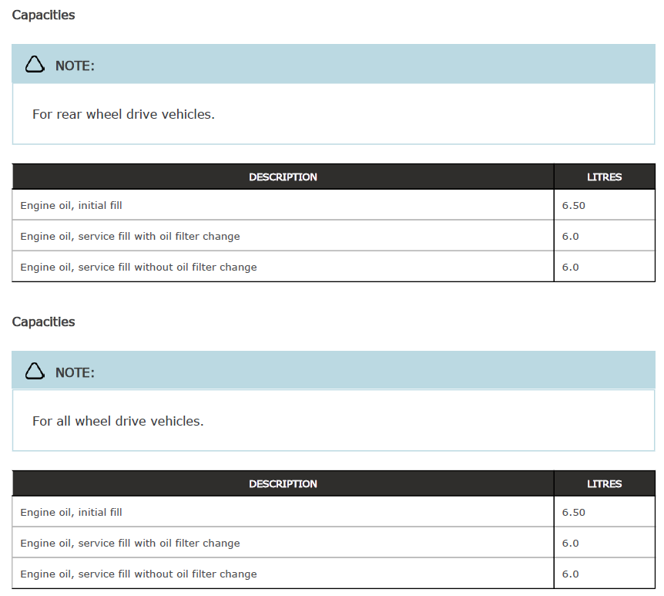Screen dimensions: 664x596
Task: Click the Capacities heading for rear wheel drive section
Action: click(x=44, y=15)
